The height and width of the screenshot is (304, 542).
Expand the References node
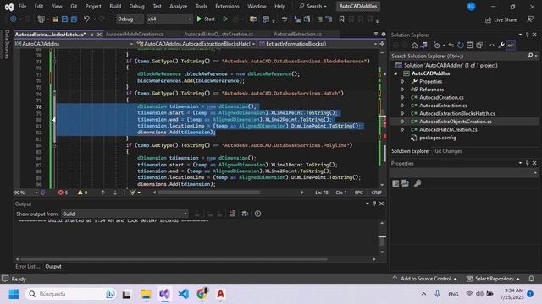pyautogui.click(x=403, y=90)
